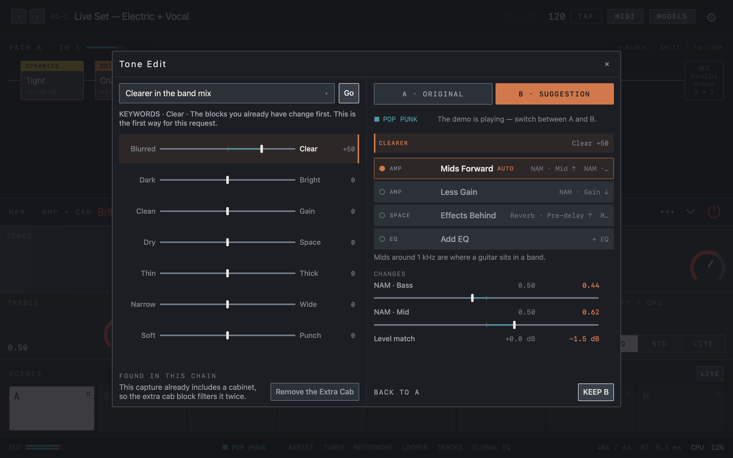The height and width of the screenshot is (458, 733).
Task: Open the MIDI panel
Action: (625, 16)
